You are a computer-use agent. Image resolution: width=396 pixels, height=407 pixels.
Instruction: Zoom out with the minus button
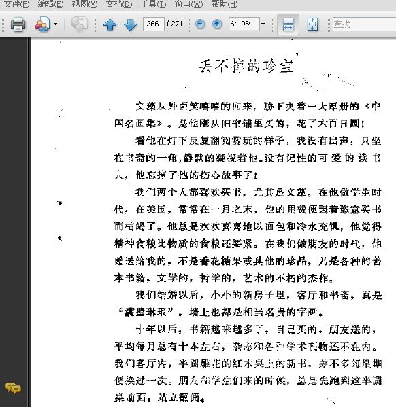(x=200, y=24)
